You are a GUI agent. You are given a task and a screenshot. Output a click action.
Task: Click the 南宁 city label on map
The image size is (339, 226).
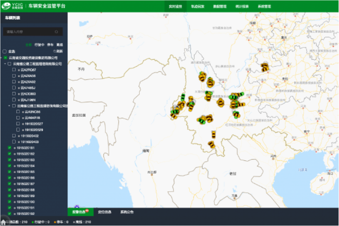307,131
